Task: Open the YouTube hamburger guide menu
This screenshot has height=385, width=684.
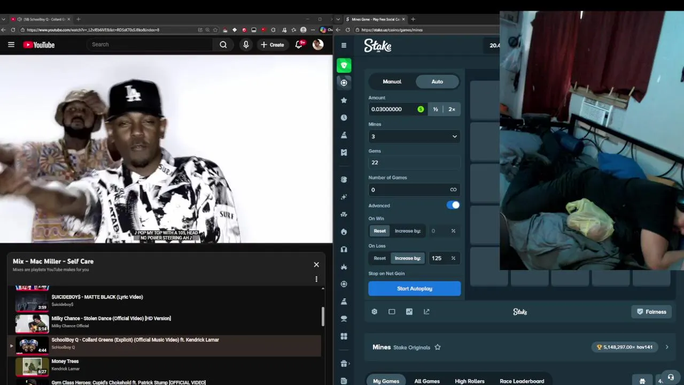Action: (11, 45)
